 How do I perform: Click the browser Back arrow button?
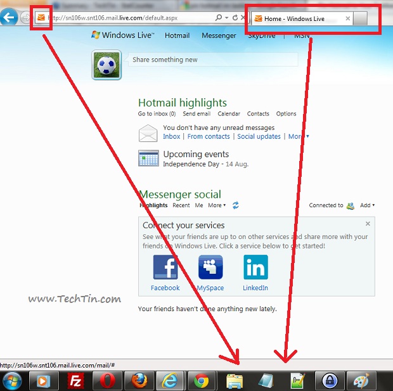coord(9,17)
